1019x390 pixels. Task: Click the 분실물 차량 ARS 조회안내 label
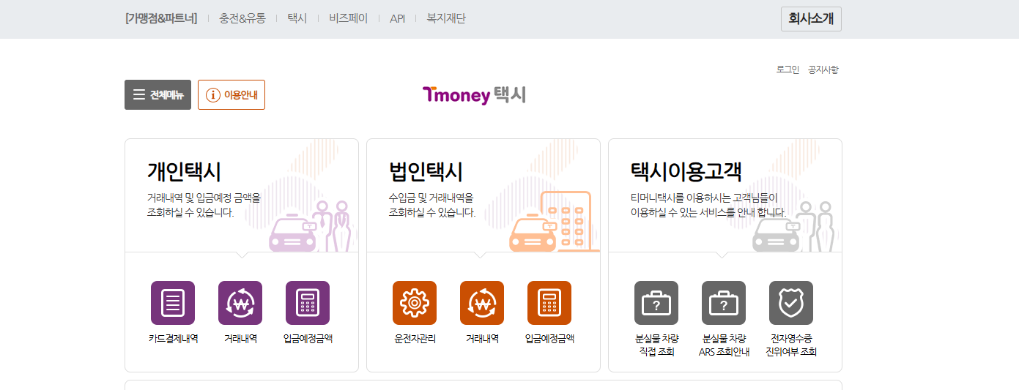point(724,345)
